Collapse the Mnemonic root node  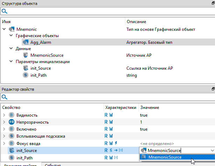pyautogui.click(x=4, y=29)
